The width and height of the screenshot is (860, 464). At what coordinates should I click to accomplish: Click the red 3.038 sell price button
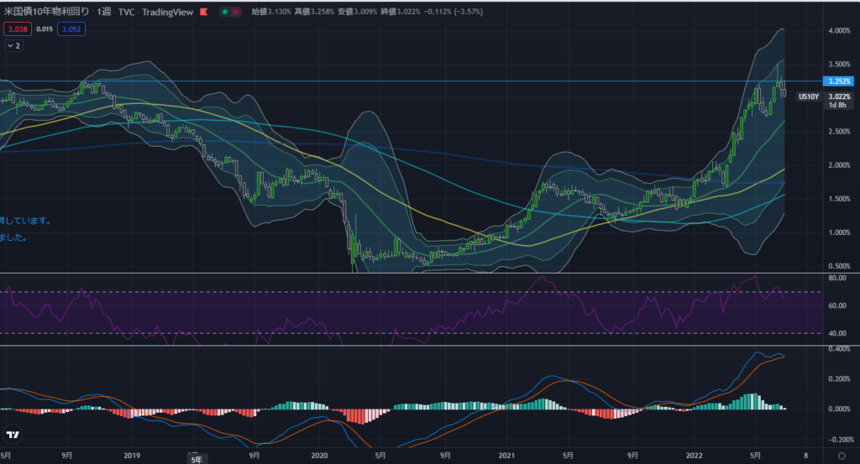(x=18, y=29)
